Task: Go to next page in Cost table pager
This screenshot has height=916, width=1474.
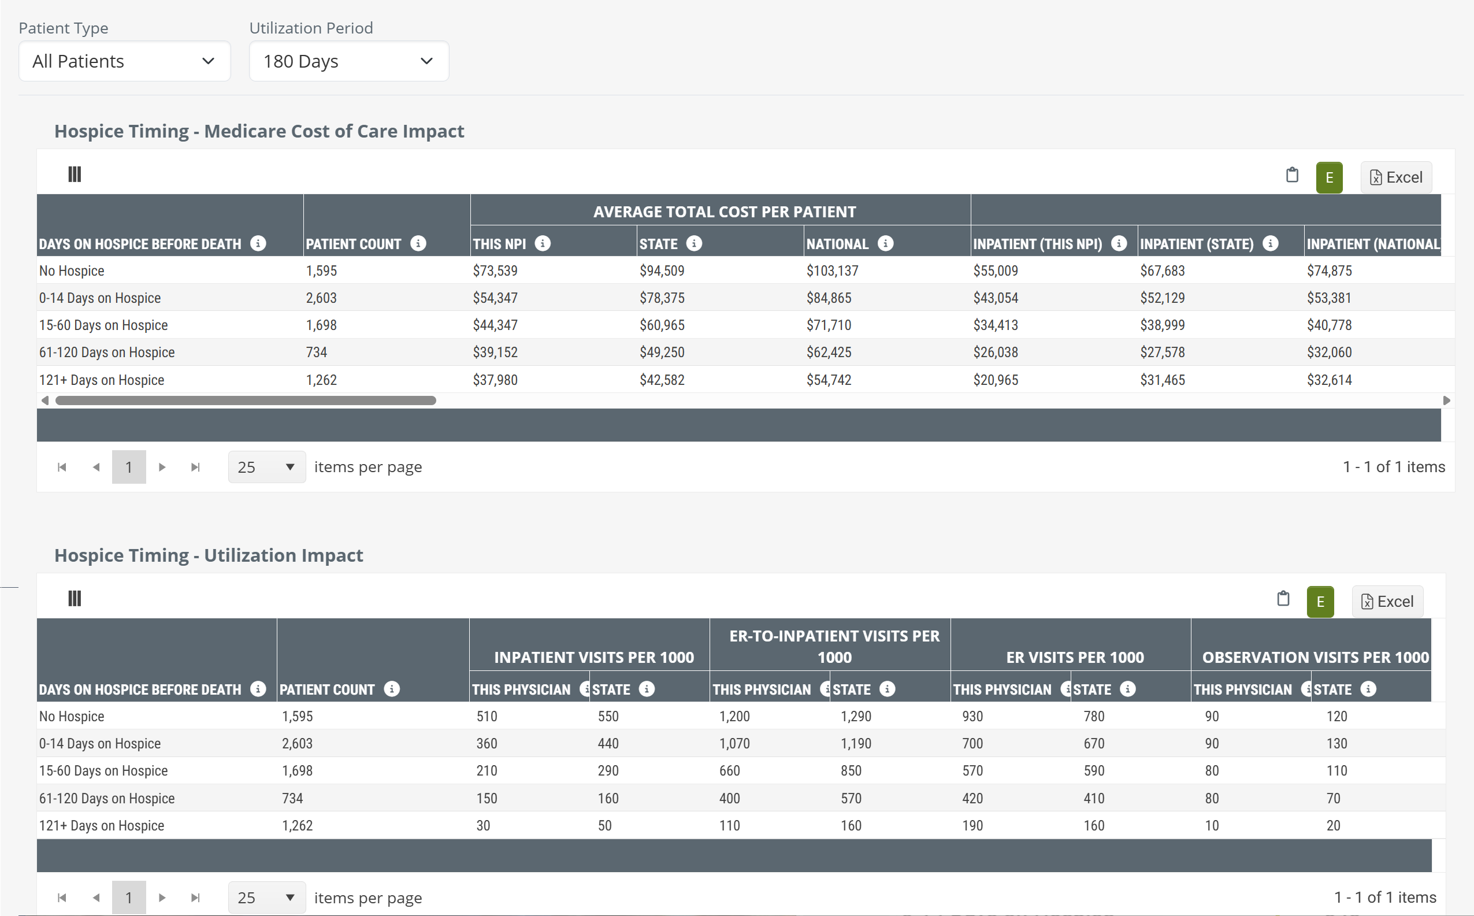Action: 162,467
